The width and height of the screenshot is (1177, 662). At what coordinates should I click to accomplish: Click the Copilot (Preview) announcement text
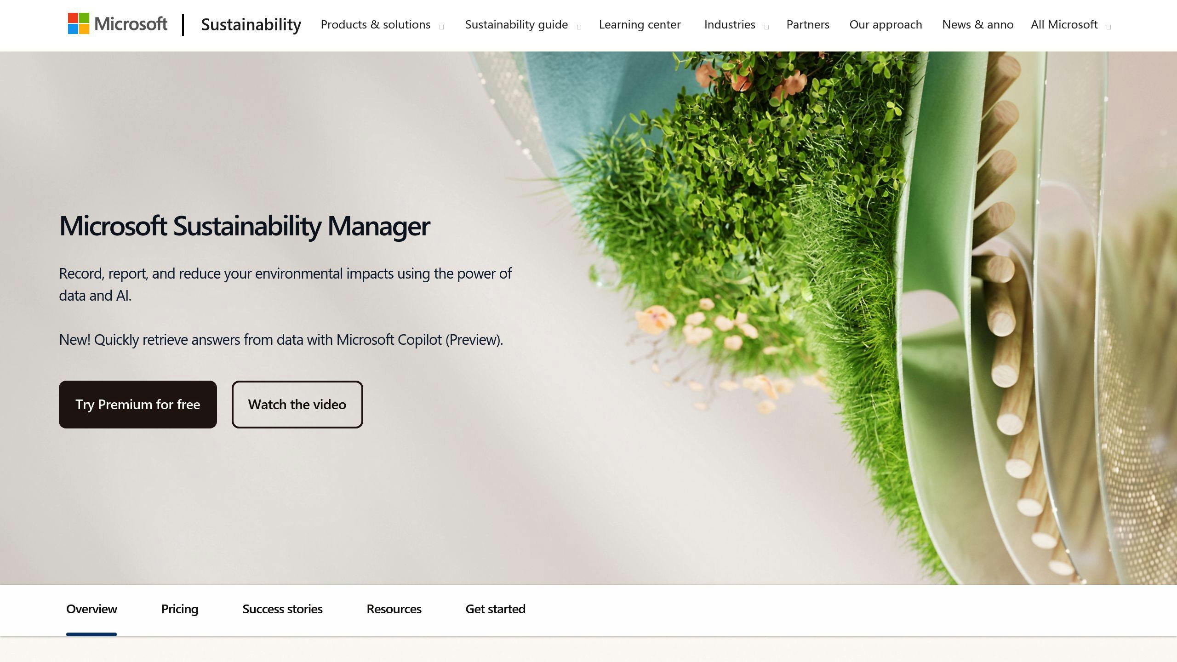[281, 340]
